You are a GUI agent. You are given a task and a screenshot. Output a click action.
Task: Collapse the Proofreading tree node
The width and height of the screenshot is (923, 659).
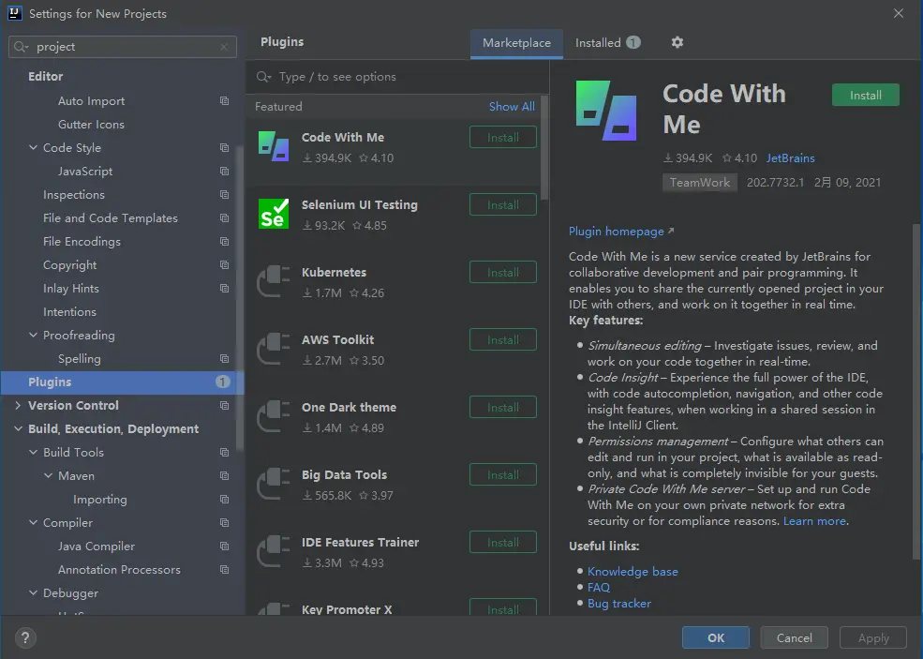33,335
